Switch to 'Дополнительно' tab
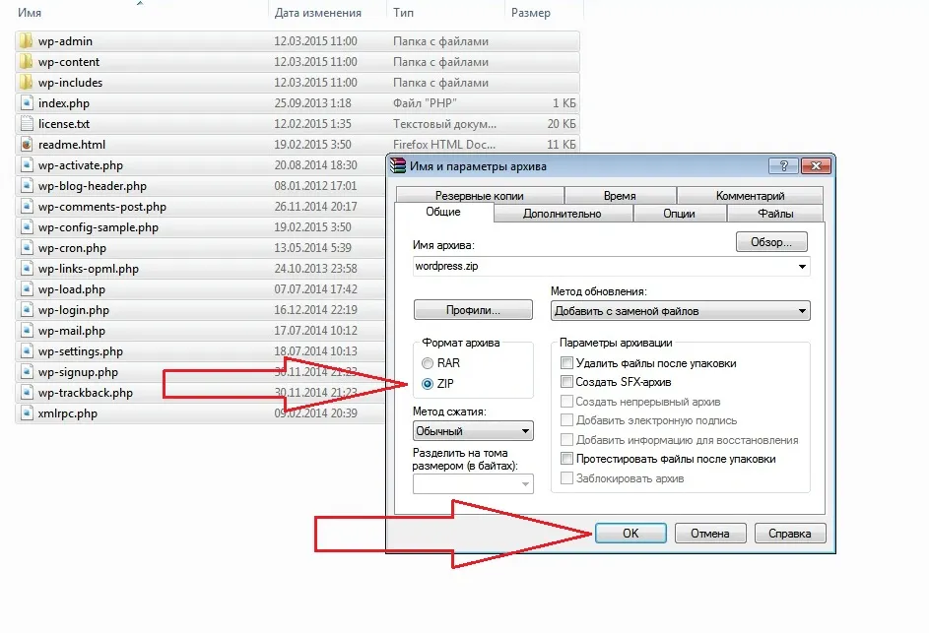Screen dimensions: 929x633 [563, 214]
